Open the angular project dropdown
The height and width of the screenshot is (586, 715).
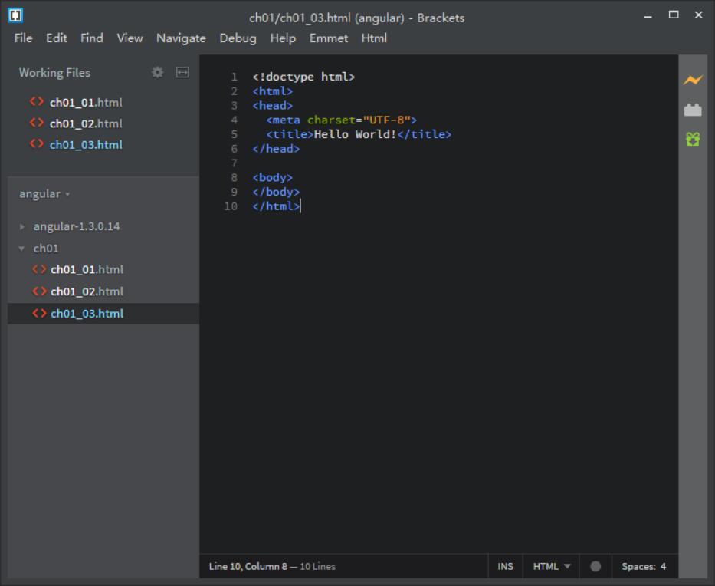44,194
